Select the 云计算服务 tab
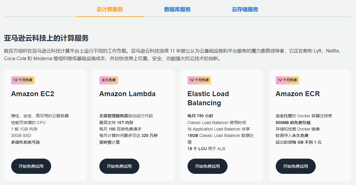This screenshot has width=356, height=185. [x=110, y=9]
